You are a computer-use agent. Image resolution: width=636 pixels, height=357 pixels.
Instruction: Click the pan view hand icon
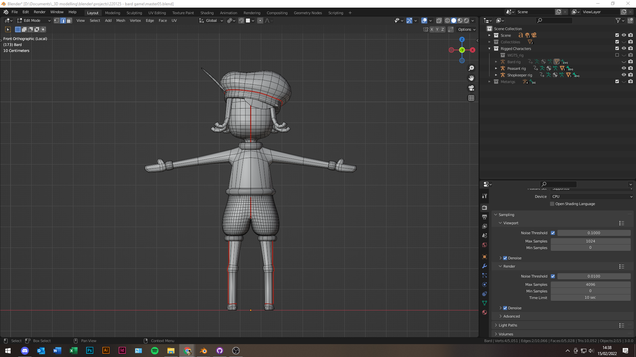(471, 78)
